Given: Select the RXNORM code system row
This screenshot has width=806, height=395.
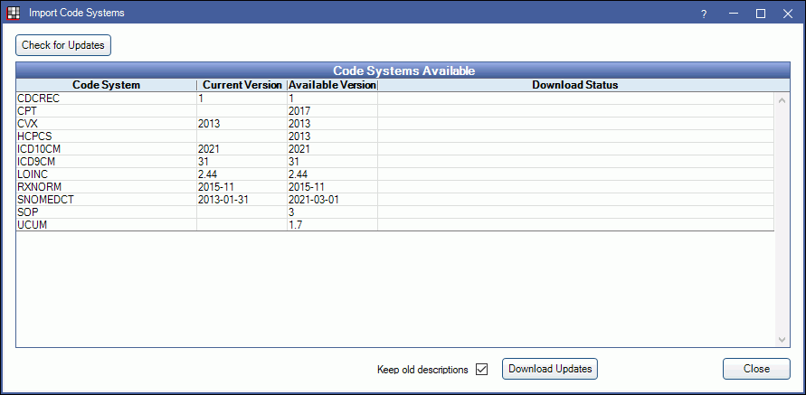Looking at the screenshot, I should point(395,187).
